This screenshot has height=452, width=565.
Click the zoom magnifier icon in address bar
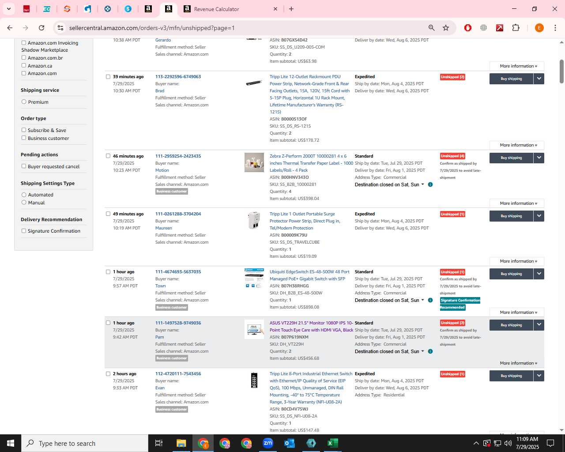(x=431, y=28)
